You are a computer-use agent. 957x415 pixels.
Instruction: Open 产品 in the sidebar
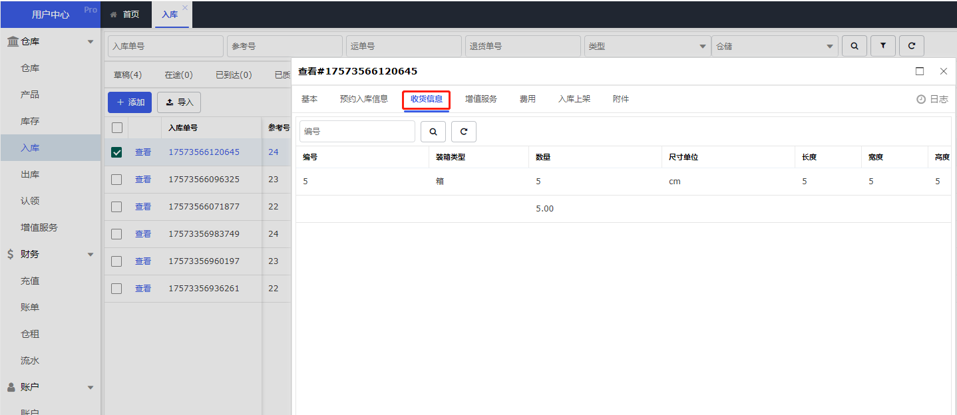click(x=50, y=94)
